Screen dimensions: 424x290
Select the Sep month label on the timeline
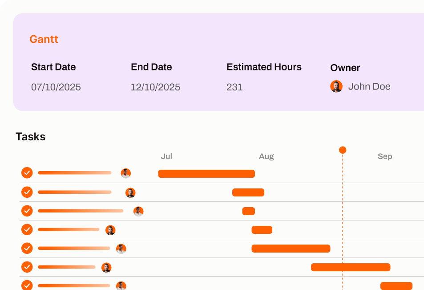point(385,156)
